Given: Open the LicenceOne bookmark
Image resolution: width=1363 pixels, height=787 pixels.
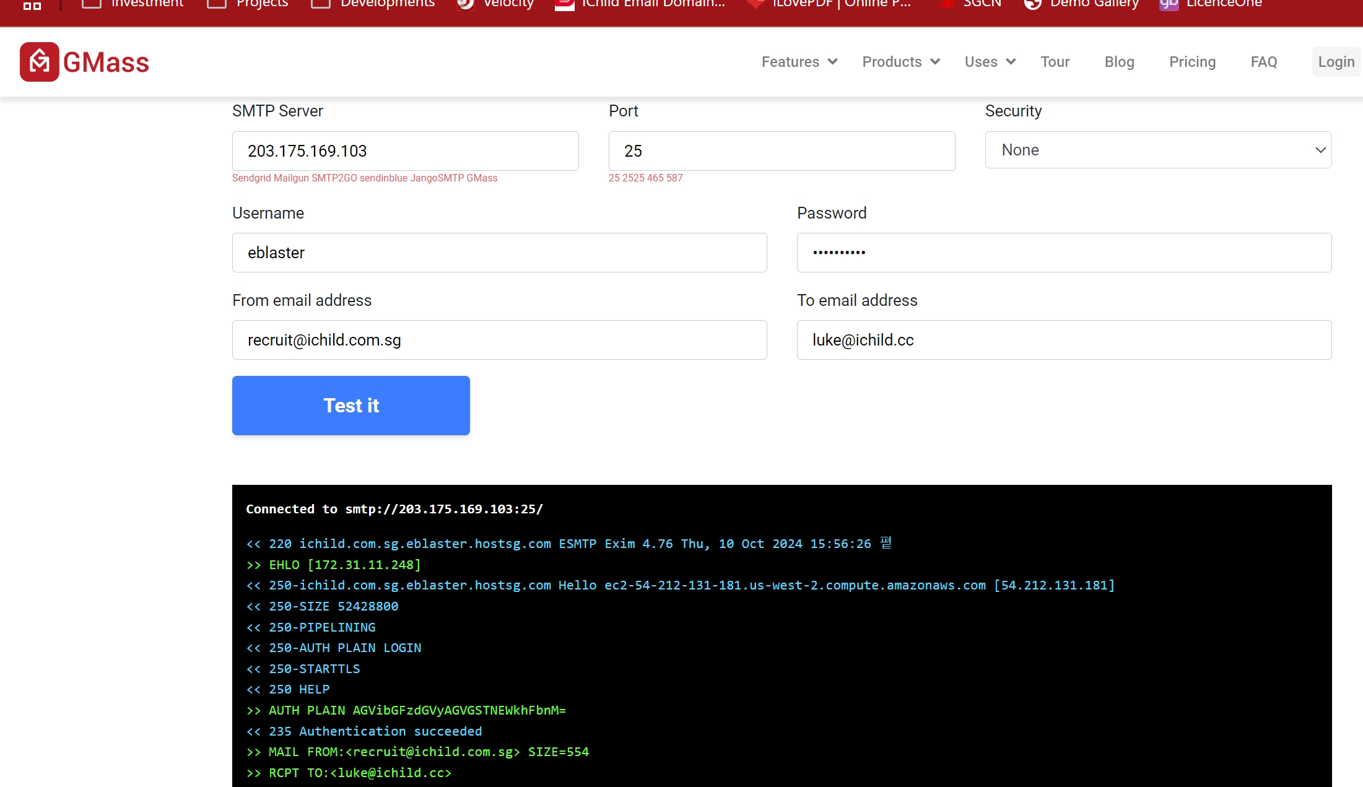Looking at the screenshot, I should coord(1211,4).
